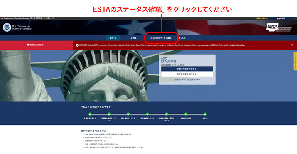Click the check icon above 適格性に関する質問に答える
This screenshot has width=297, height=154.
pos(167,114)
